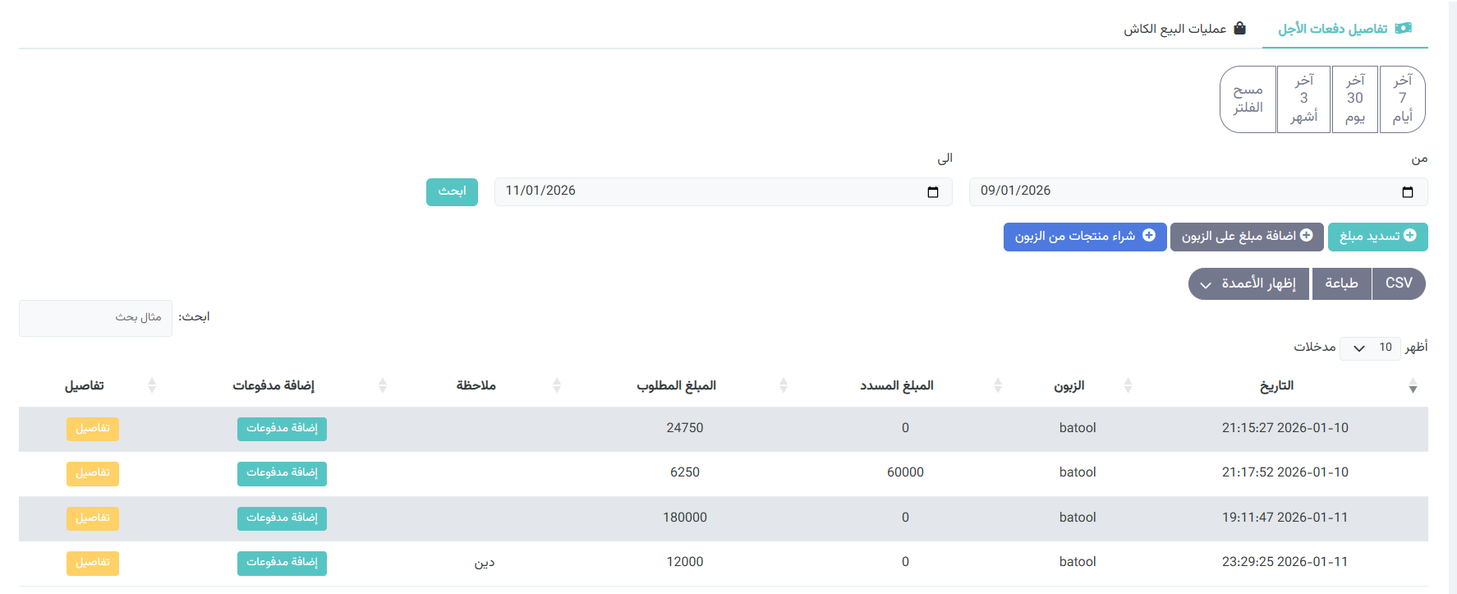Click اضافة مبلغ على الزبون button
Screen dimensions: 1457x594
(1247, 237)
